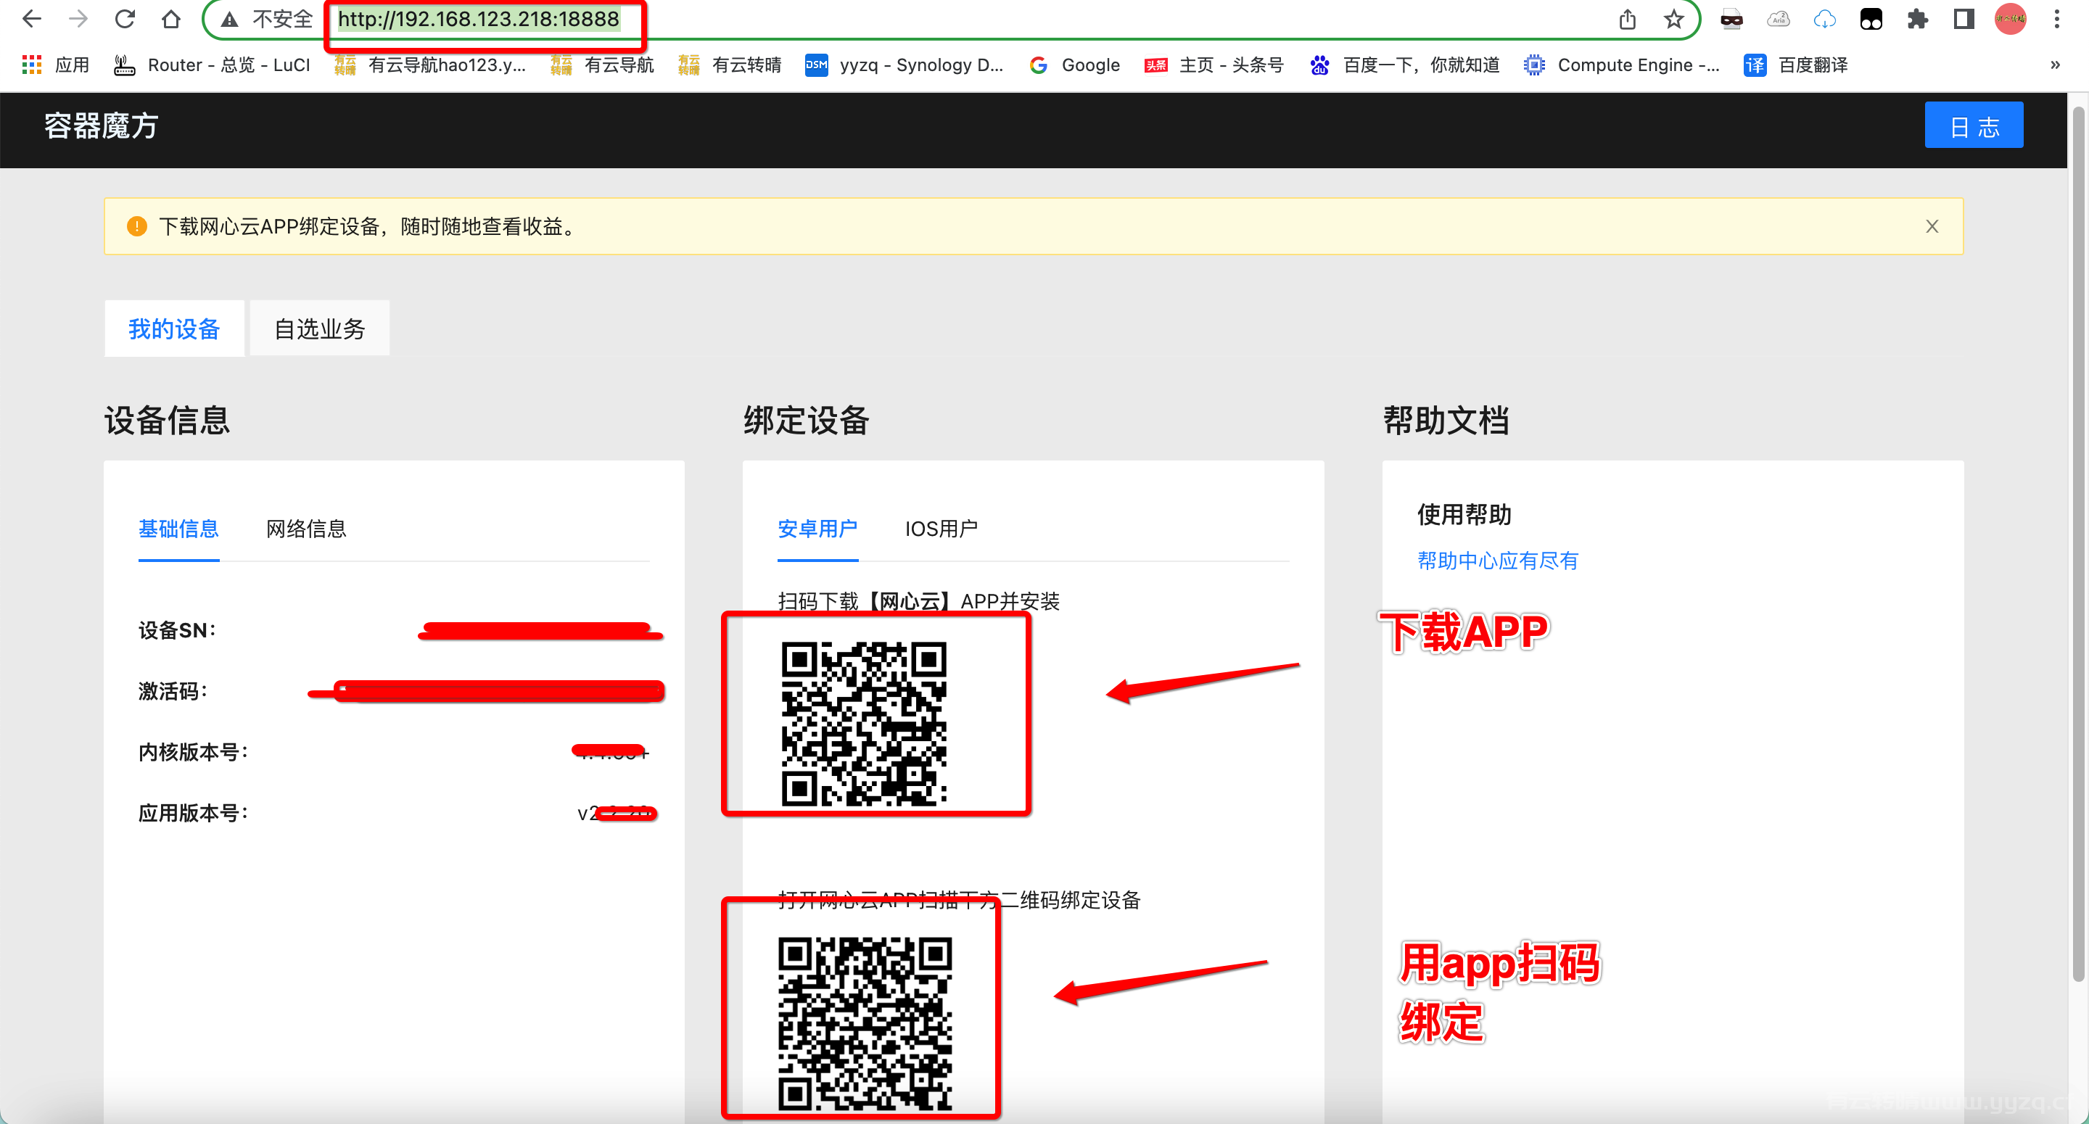Open the browser home page icon
Screen dimensions: 2089x1124
pos(170,19)
